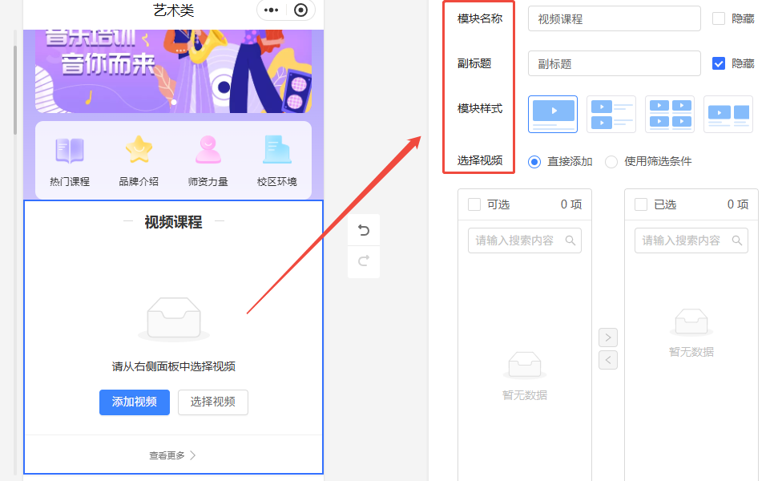This screenshot has width=774, height=481.
Task: Click the 0 项 count in 可选 header
Action: click(571, 204)
